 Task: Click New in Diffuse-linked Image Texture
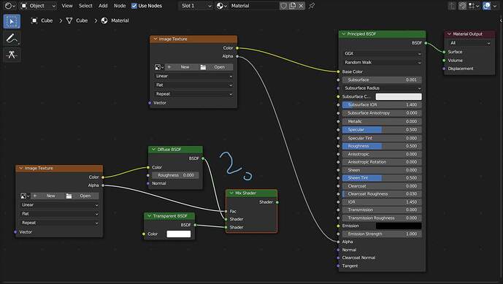point(47,196)
